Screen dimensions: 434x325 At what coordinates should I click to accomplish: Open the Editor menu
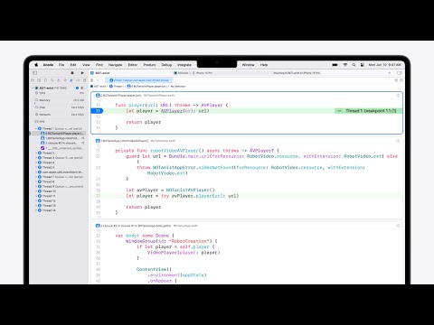coord(133,65)
